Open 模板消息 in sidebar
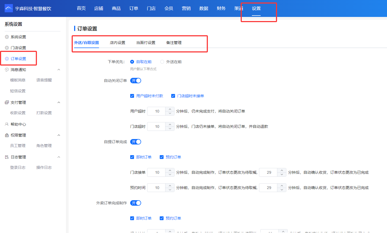The height and width of the screenshot is (233, 387). pyautogui.click(x=18, y=80)
